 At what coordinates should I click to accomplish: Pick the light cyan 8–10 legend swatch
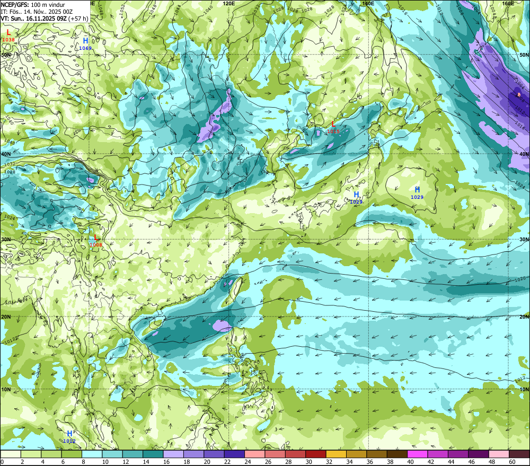[x=92, y=454]
